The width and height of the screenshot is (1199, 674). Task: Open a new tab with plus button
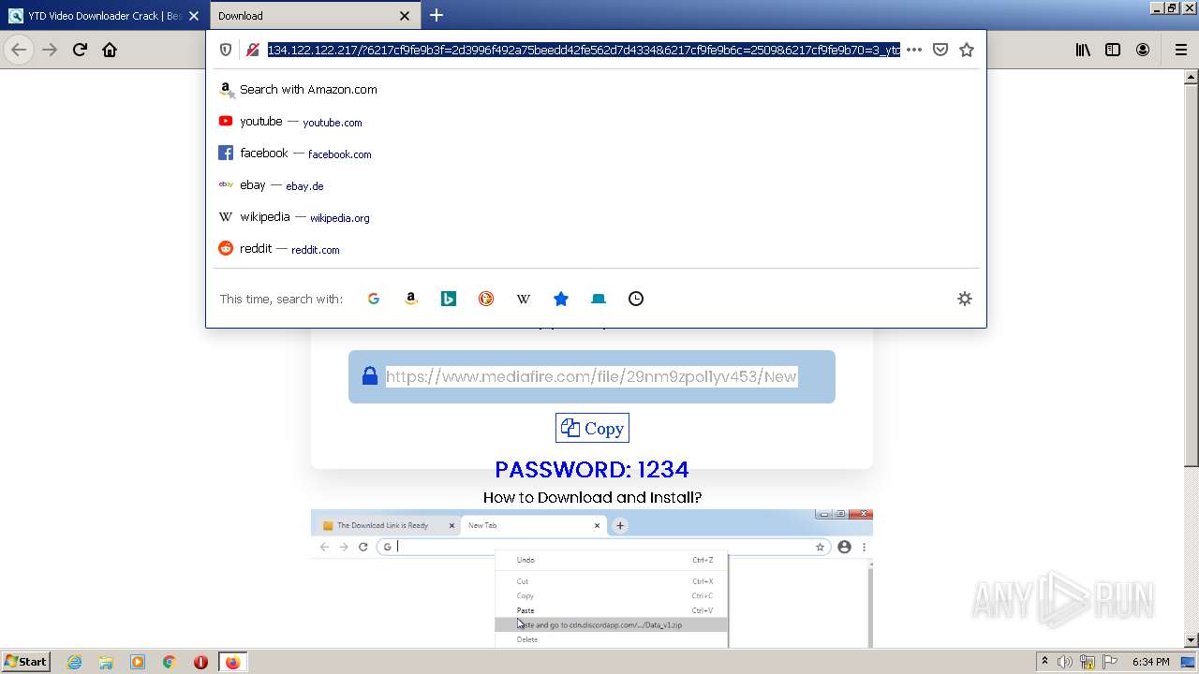(x=437, y=15)
